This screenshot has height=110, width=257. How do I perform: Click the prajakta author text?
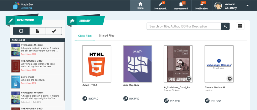click(209, 90)
